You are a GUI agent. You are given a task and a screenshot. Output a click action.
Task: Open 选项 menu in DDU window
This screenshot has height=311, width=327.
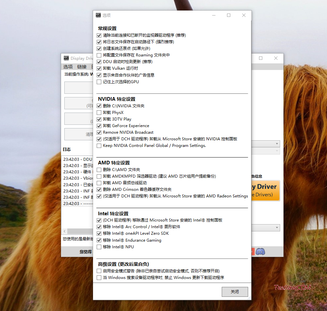[x=68, y=67]
